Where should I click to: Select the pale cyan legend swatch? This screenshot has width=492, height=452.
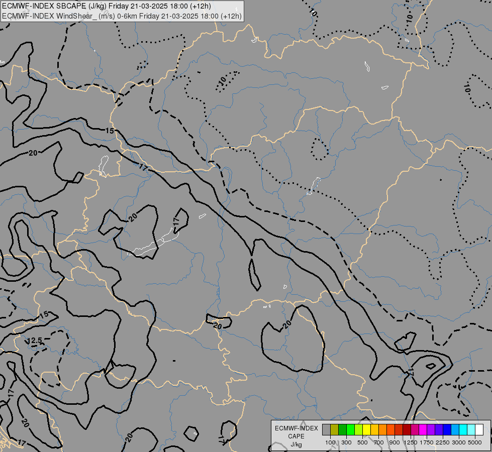pyautogui.click(x=471, y=429)
